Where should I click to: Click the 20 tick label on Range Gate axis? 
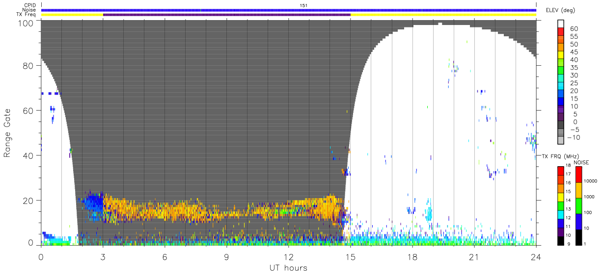pos(29,201)
